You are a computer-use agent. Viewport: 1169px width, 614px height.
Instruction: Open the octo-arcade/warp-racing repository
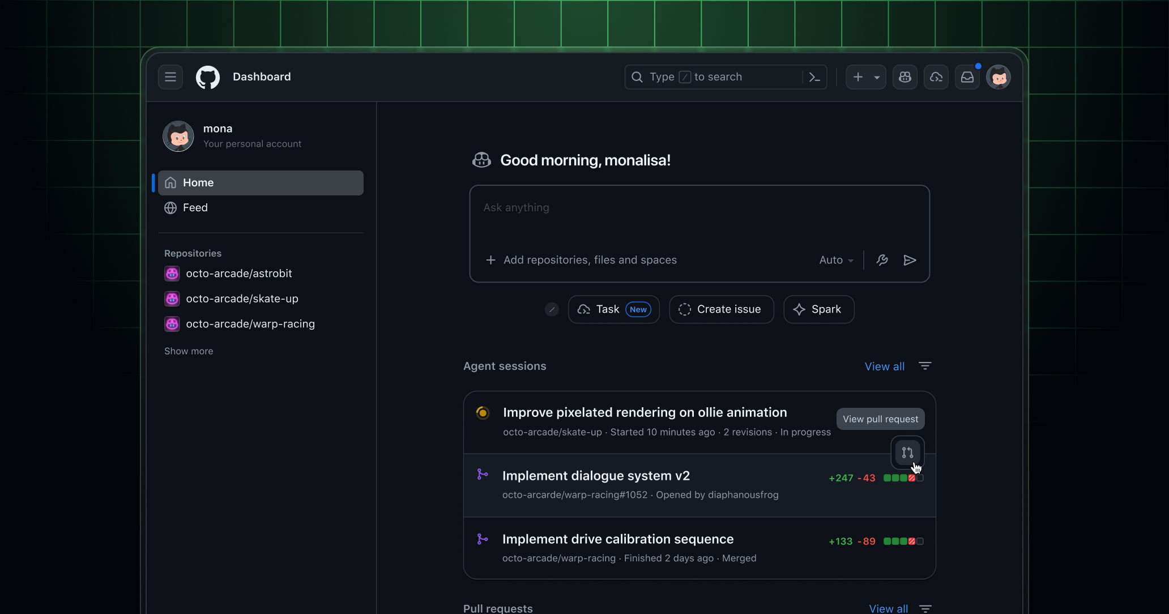coord(250,323)
